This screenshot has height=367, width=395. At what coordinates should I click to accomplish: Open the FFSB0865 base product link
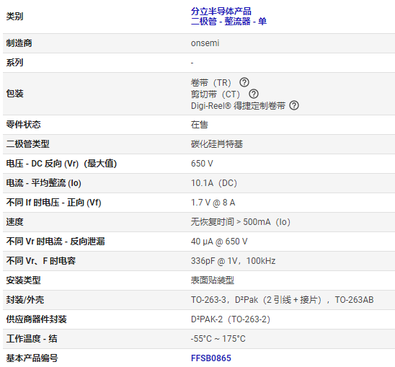tap(211, 358)
